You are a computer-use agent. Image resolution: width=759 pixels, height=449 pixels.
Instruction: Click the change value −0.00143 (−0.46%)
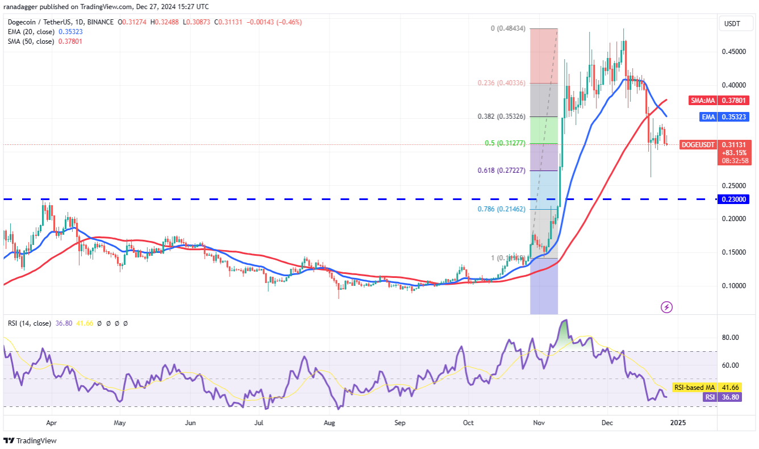point(274,22)
